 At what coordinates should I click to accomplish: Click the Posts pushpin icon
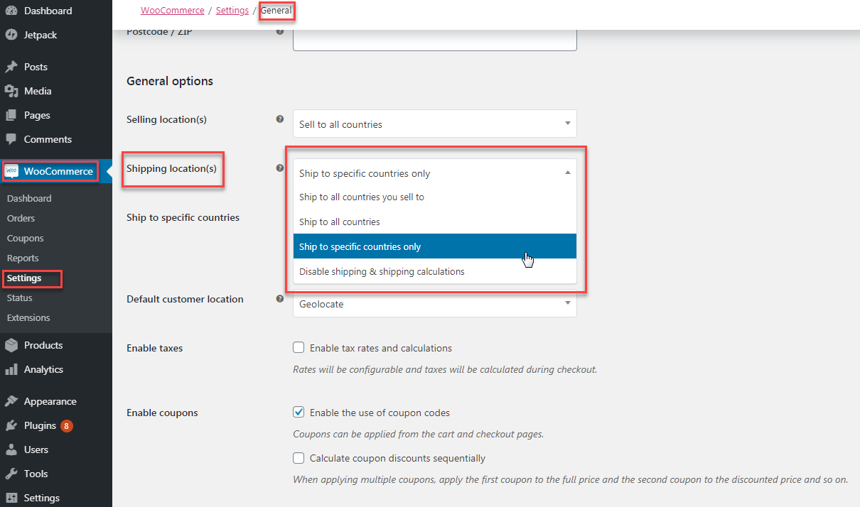(x=11, y=67)
